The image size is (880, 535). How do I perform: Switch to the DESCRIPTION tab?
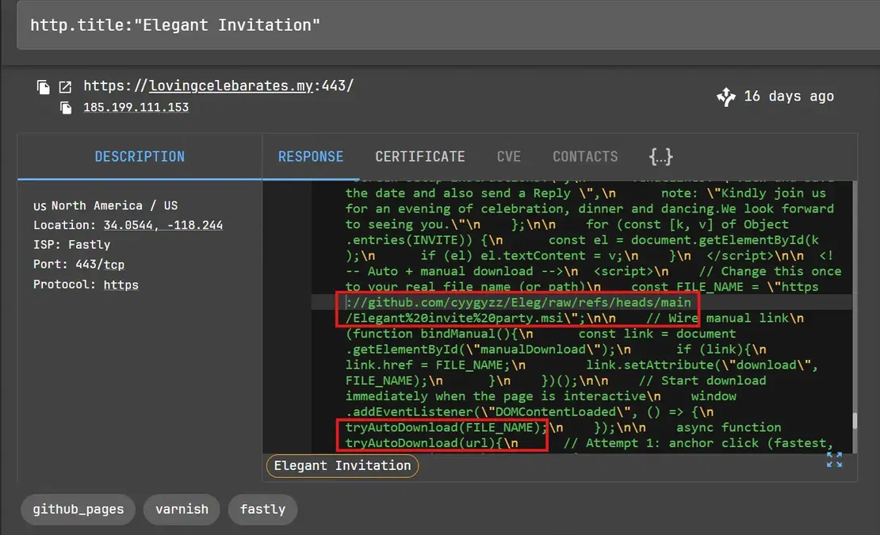(140, 156)
